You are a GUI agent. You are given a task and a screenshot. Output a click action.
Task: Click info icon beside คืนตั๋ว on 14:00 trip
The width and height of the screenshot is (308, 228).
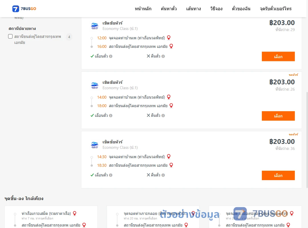(x=163, y=116)
